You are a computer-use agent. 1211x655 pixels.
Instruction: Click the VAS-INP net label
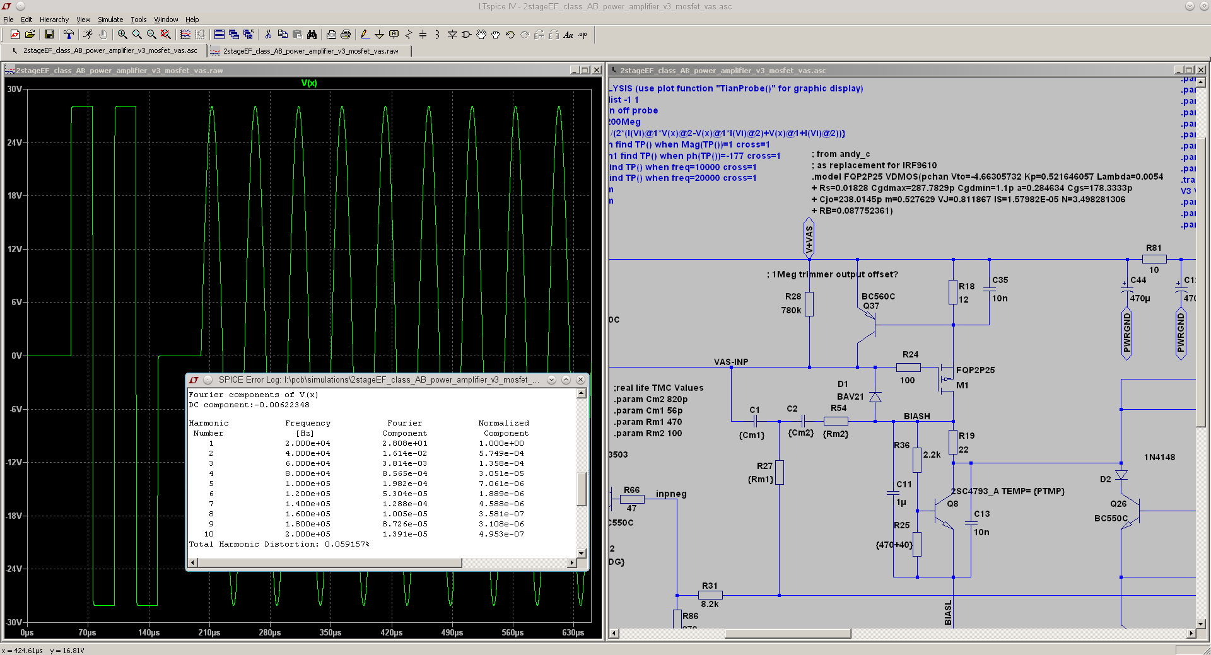click(731, 362)
